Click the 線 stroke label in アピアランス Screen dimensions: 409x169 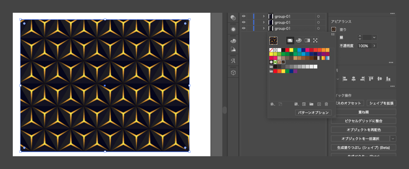point(341,37)
